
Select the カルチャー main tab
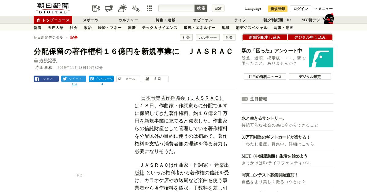pos(128,20)
